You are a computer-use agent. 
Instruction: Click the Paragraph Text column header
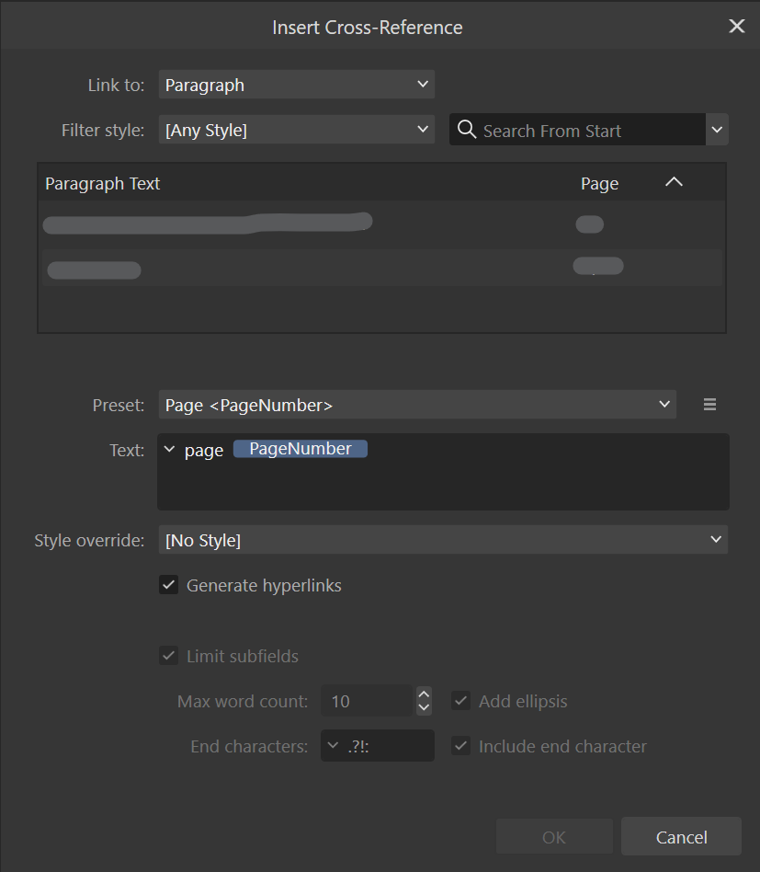(x=103, y=183)
